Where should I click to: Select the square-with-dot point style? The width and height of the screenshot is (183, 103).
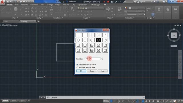pos(78,45)
